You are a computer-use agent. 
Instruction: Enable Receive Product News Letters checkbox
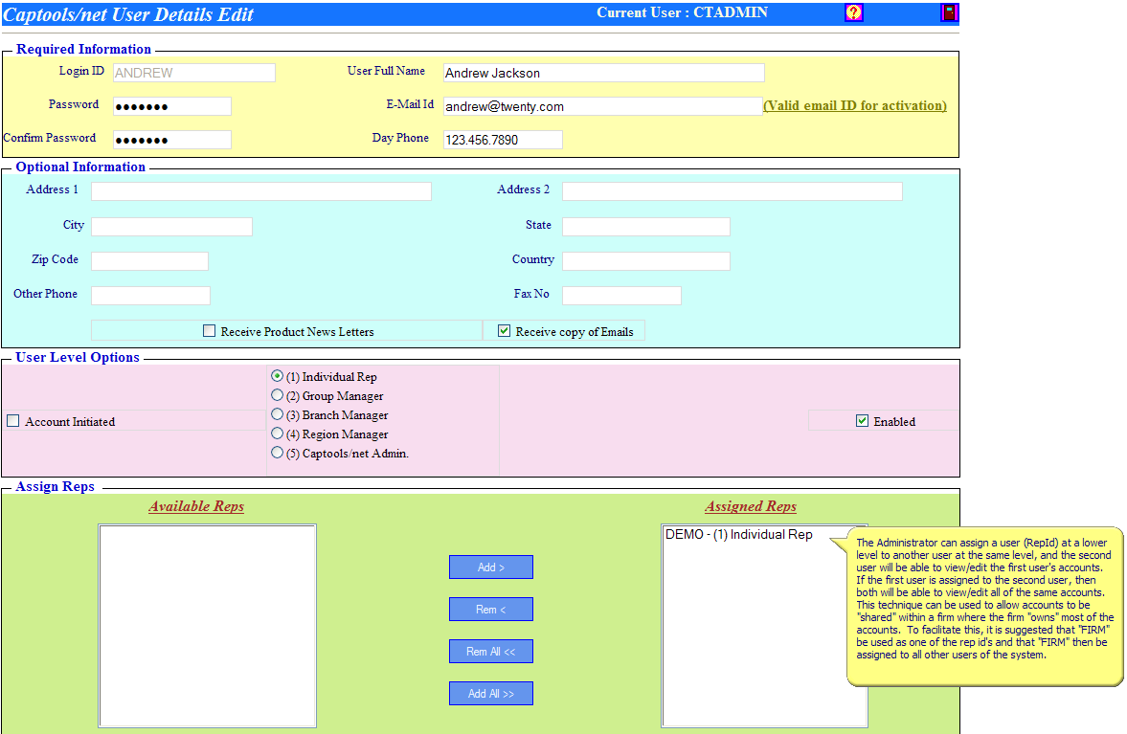pyautogui.click(x=210, y=331)
